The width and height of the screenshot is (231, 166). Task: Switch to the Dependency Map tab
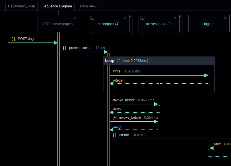coord(21,6)
